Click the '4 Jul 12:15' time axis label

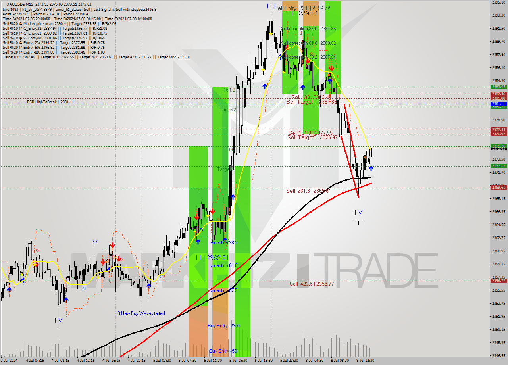(86, 361)
